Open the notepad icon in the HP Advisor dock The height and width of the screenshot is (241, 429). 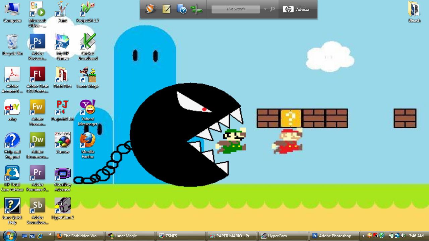[x=166, y=9]
